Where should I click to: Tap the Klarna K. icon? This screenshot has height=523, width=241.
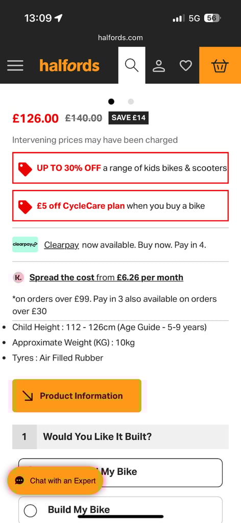click(x=19, y=277)
